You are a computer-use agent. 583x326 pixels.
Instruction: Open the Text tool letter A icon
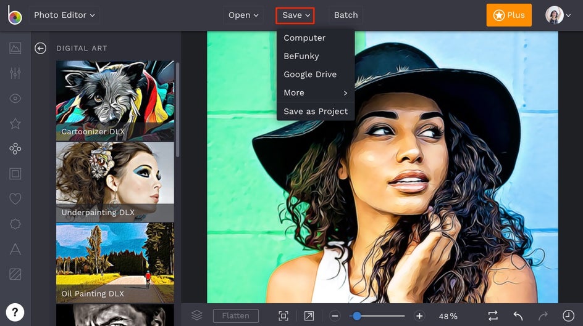coord(15,249)
